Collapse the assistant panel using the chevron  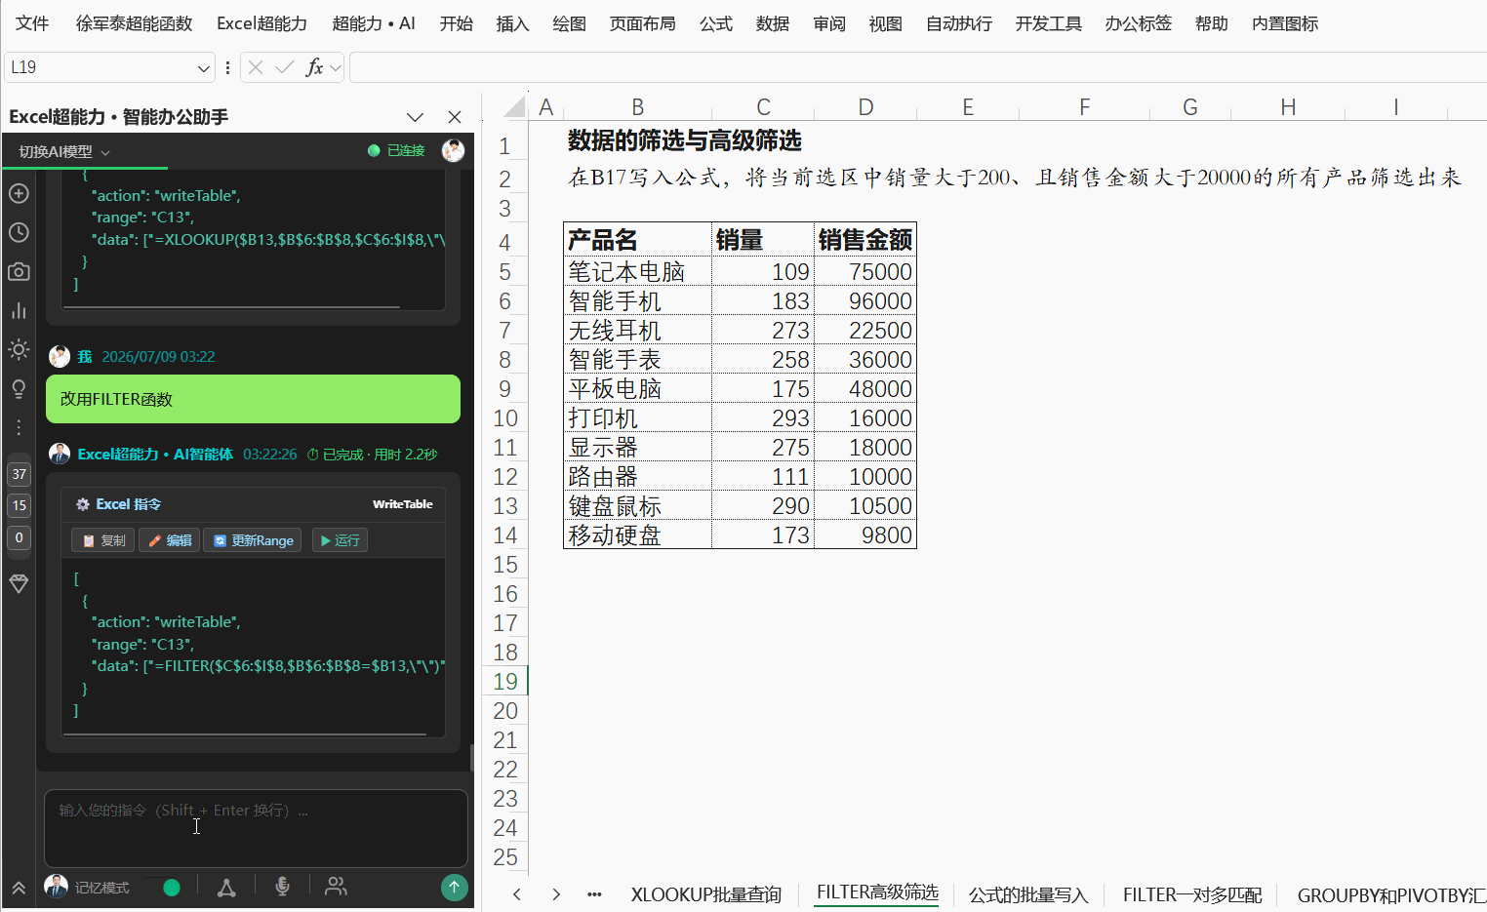(415, 117)
